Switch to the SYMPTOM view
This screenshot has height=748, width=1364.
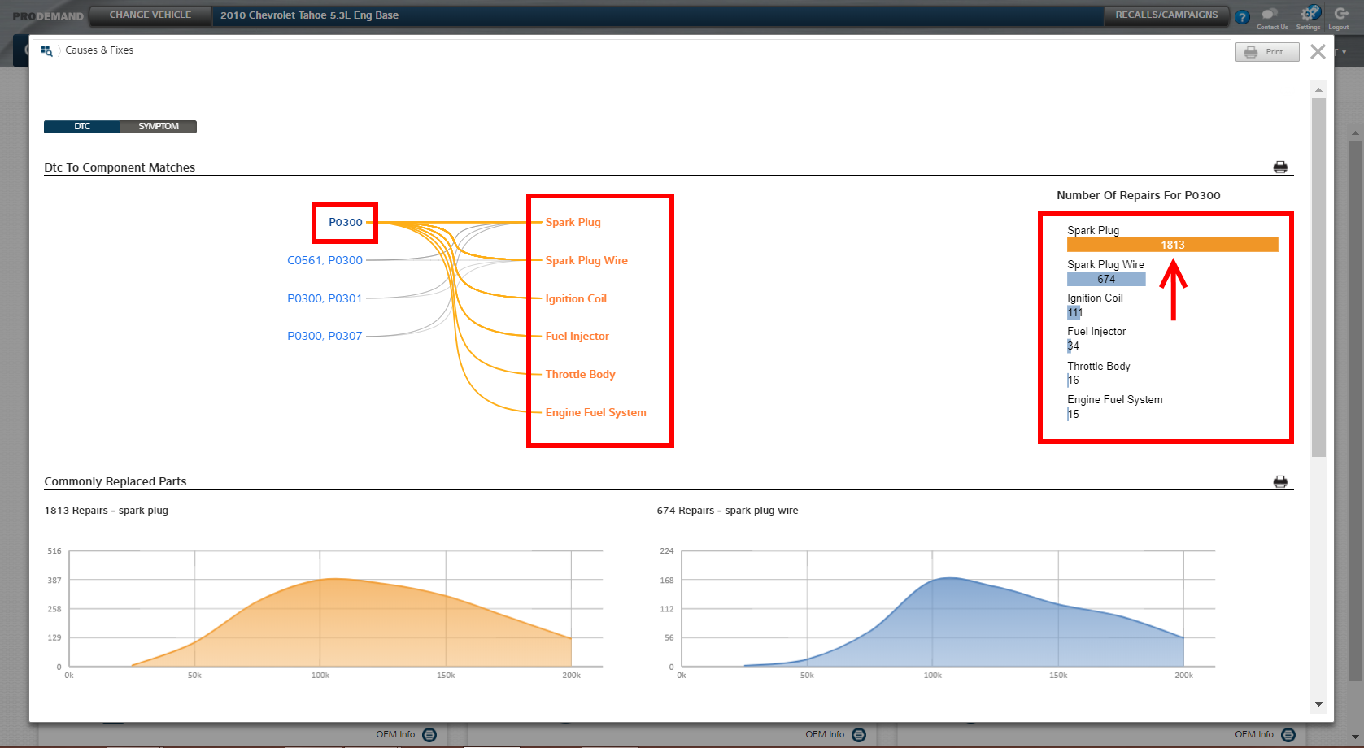(159, 127)
